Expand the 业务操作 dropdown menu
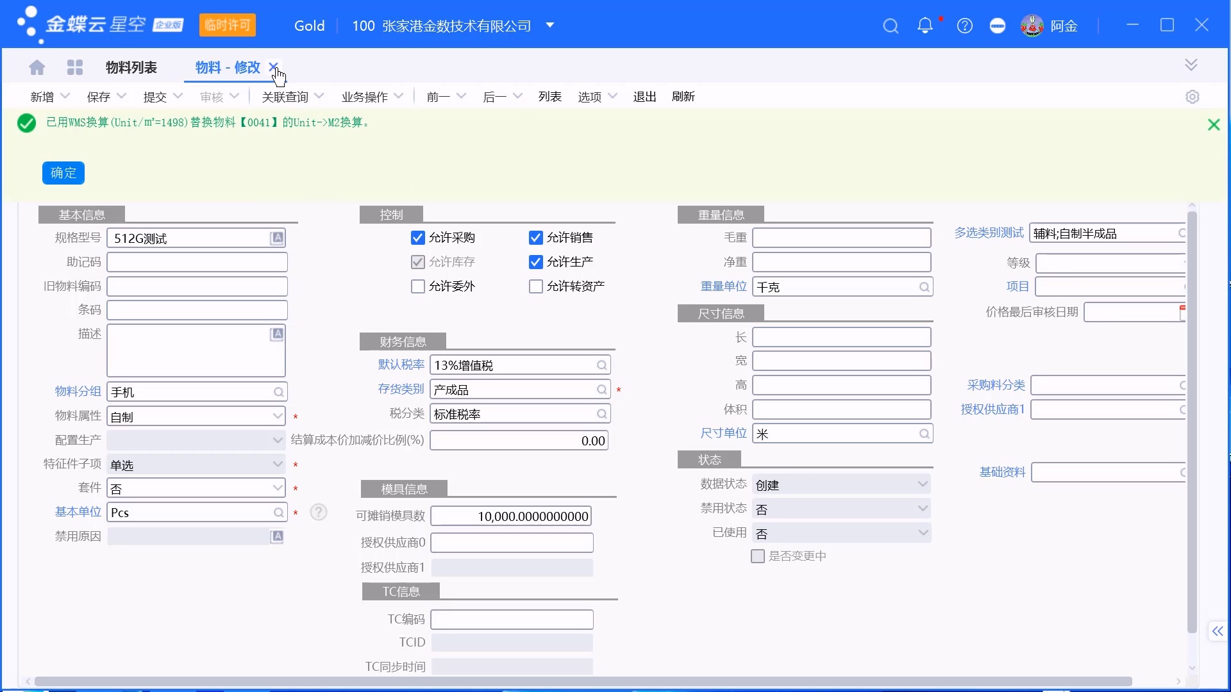 (399, 96)
